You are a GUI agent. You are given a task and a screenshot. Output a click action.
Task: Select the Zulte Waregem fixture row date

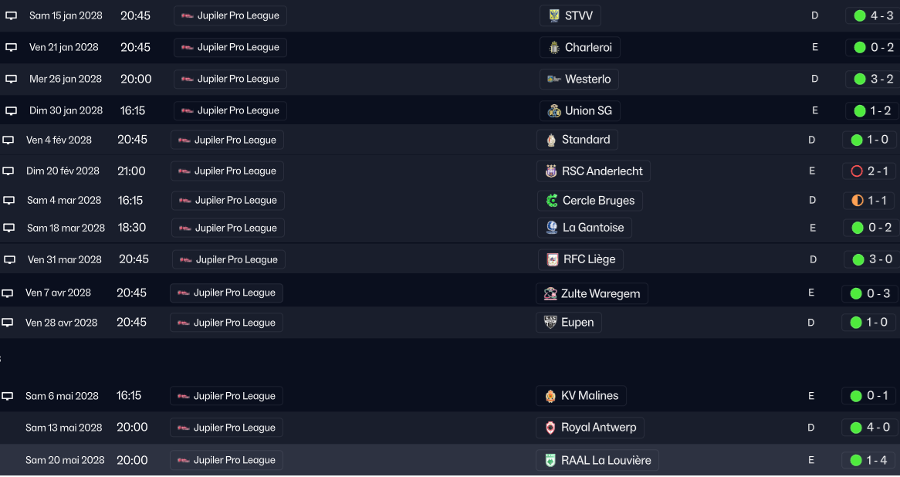tap(58, 293)
